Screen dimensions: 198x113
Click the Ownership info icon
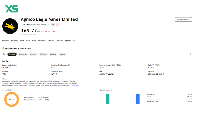click(11, 90)
